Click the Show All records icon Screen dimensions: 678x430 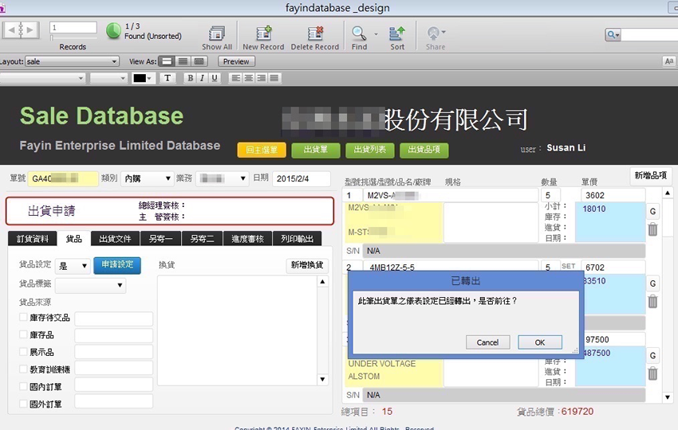point(217,33)
